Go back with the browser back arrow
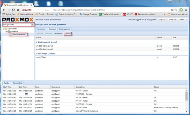This screenshot has height=115, width=190. (x=4, y=10)
